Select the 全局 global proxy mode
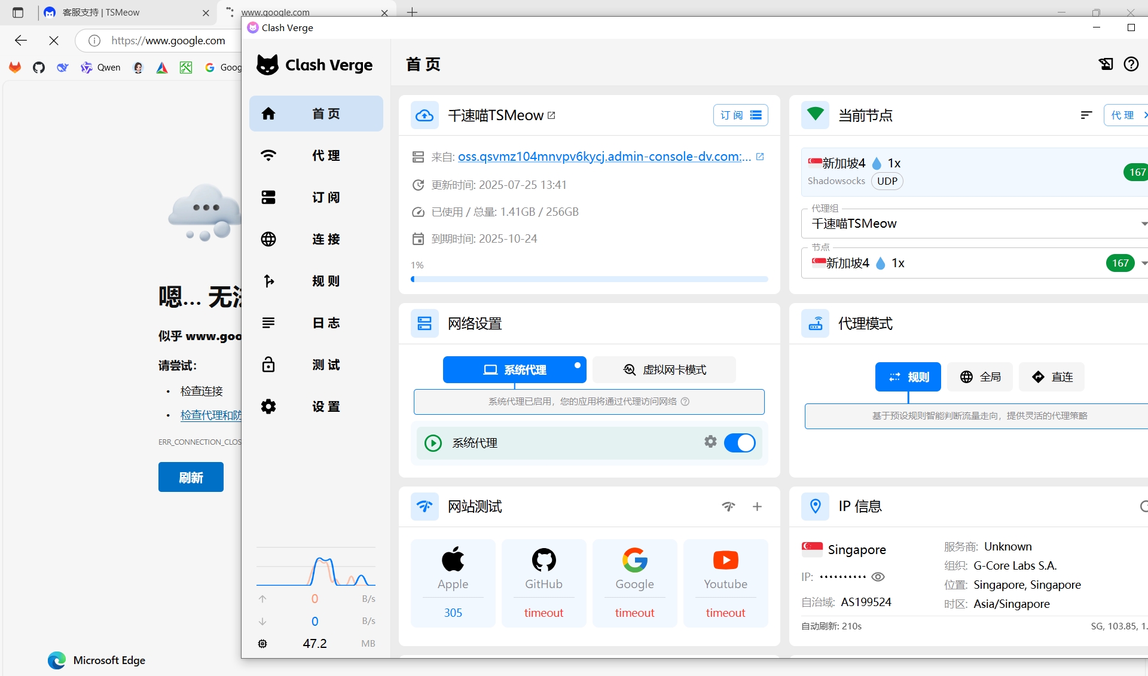 pos(980,377)
